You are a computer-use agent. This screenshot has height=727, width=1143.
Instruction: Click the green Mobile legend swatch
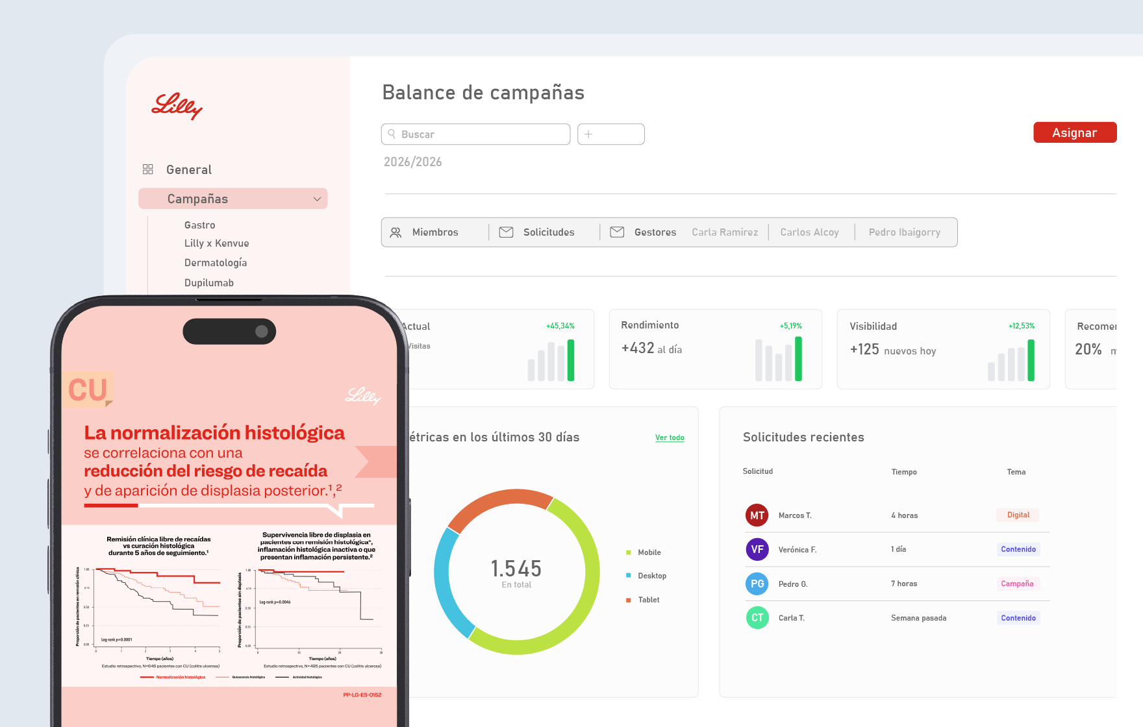[x=628, y=552]
